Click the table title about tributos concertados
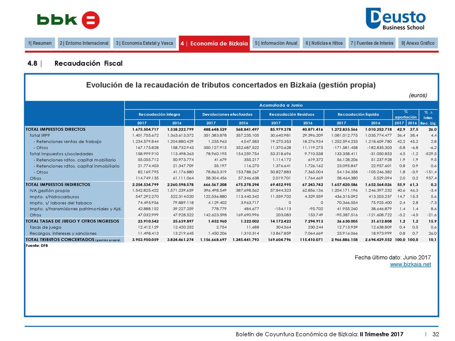 point(231,85)
